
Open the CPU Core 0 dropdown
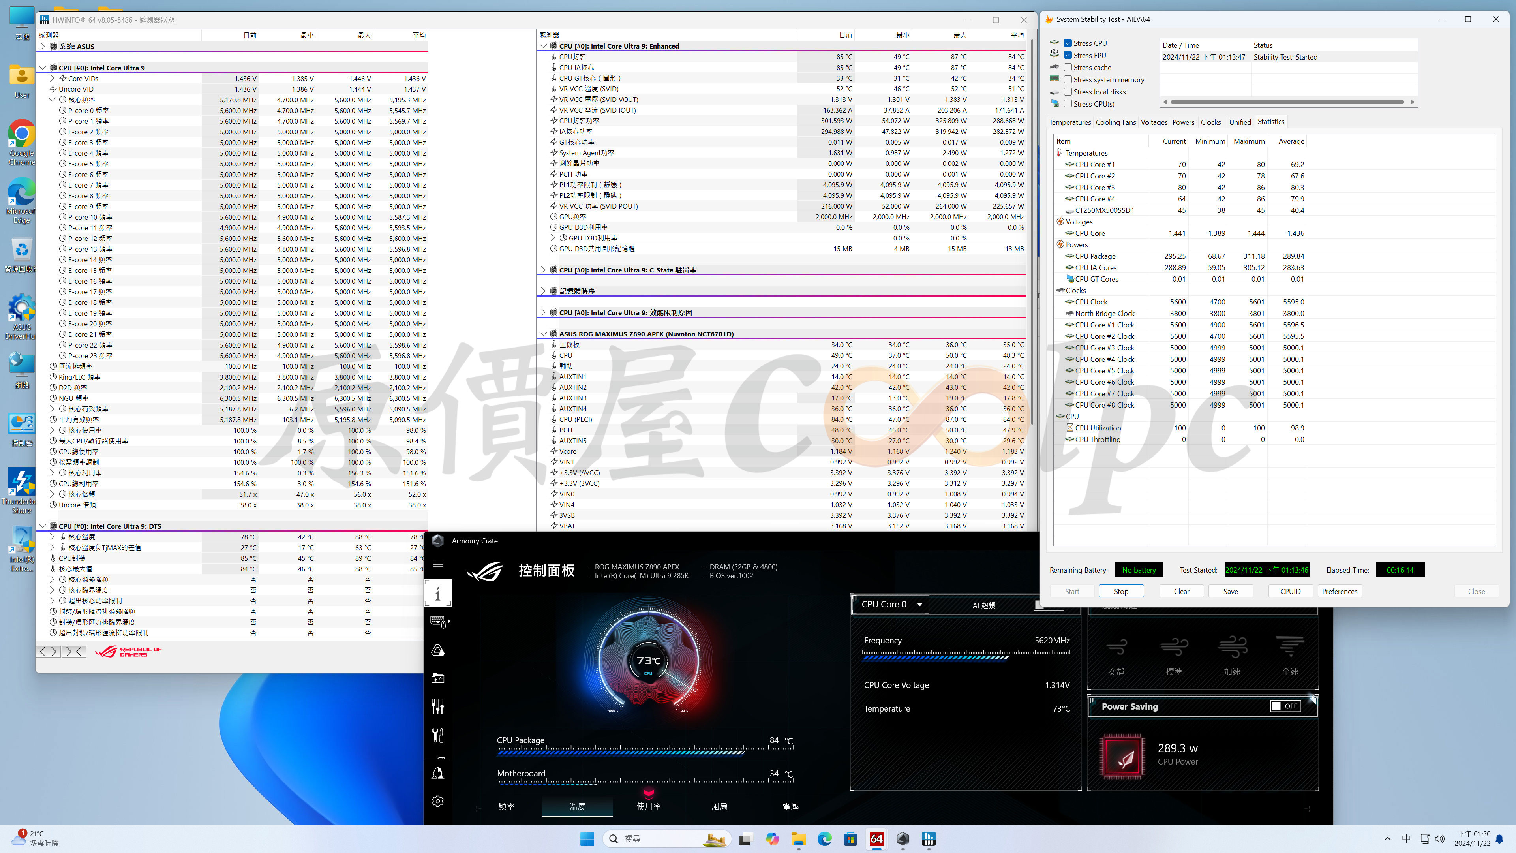[x=891, y=605]
